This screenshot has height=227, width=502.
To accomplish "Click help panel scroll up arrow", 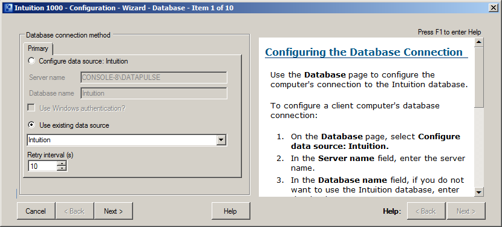I will pyautogui.click(x=479, y=42).
